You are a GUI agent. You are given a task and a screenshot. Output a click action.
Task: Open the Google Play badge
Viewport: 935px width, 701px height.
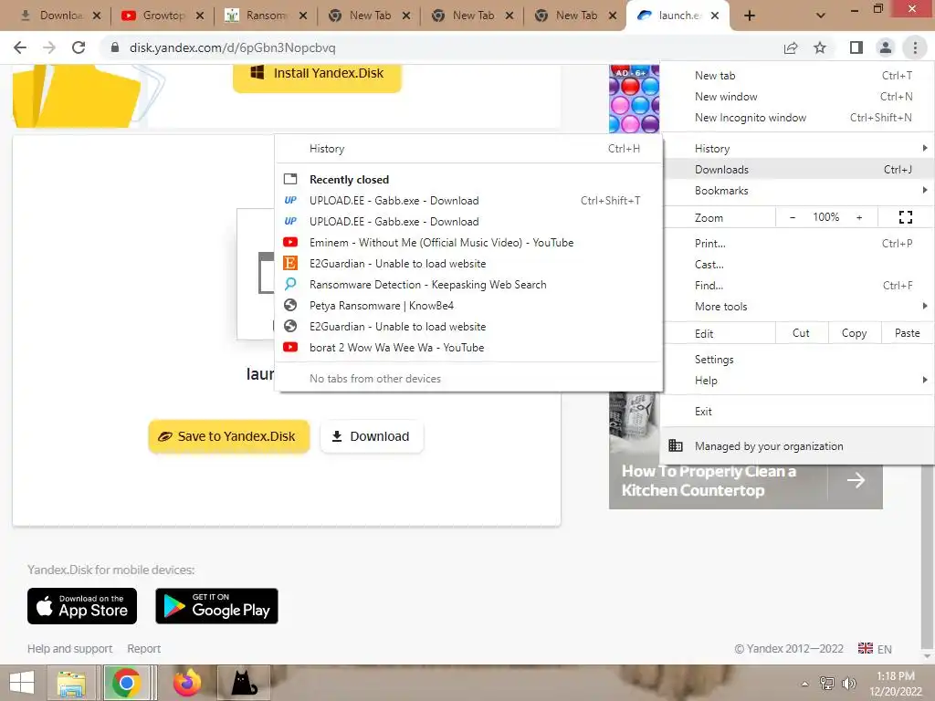[216, 606]
